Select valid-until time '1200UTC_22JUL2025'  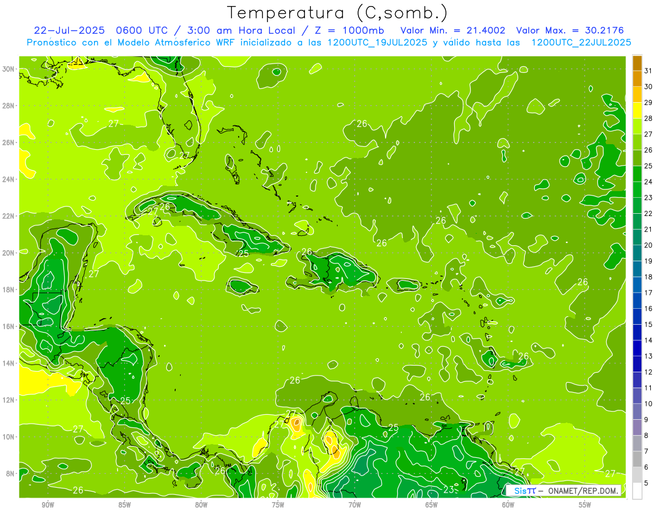pos(581,42)
